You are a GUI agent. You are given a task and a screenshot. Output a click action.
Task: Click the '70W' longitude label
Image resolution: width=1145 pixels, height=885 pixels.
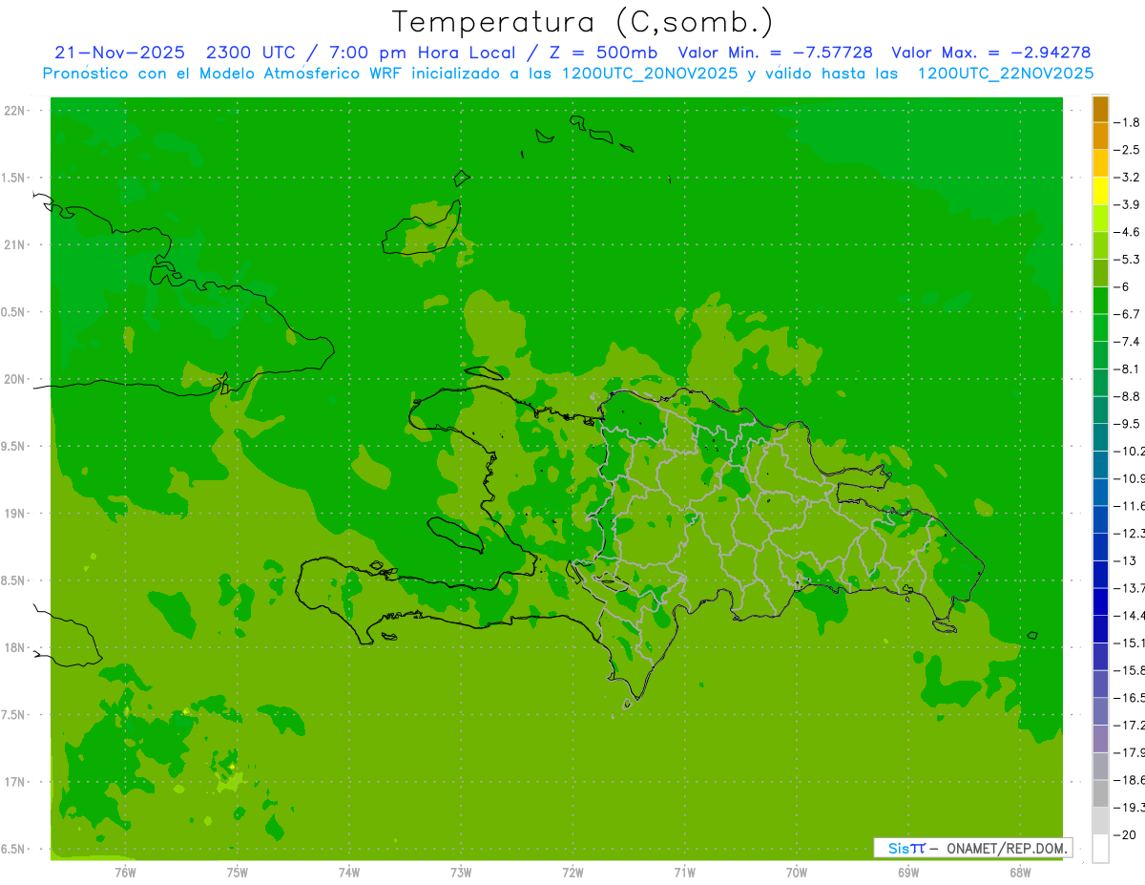(797, 873)
